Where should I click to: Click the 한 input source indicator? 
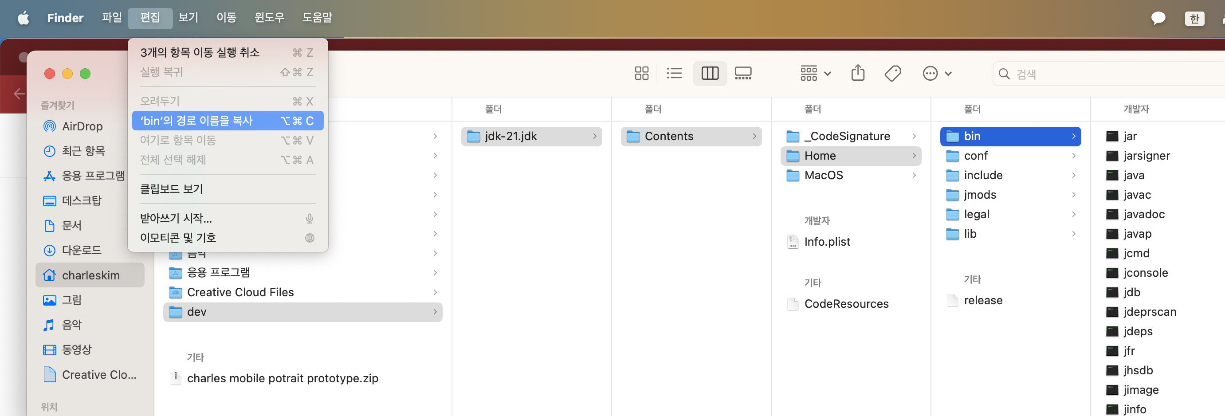(x=1194, y=19)
